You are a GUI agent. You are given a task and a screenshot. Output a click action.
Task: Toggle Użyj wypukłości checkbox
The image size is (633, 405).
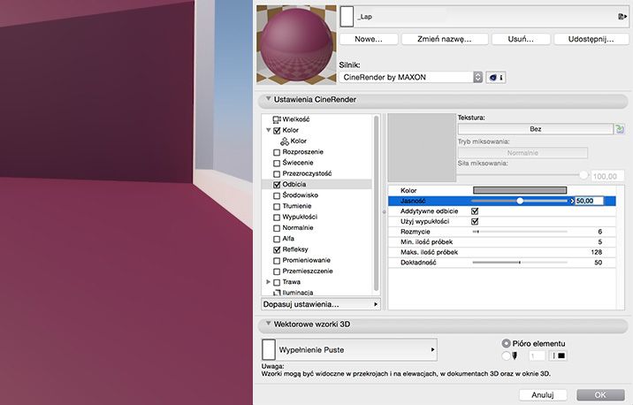[475, 221]
